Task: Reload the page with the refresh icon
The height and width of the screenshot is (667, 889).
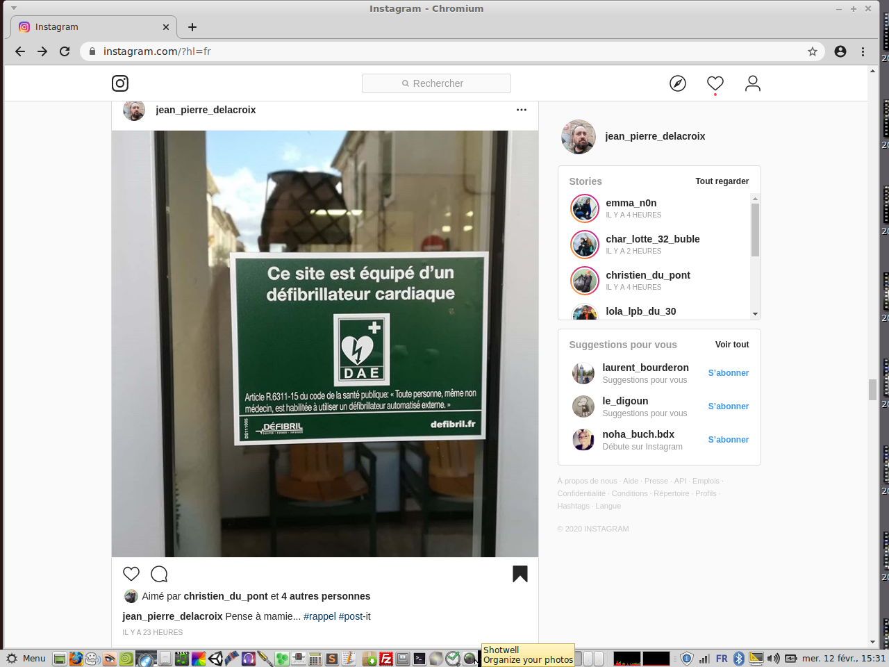Action: pyautogui.click(x=65, y=51)
